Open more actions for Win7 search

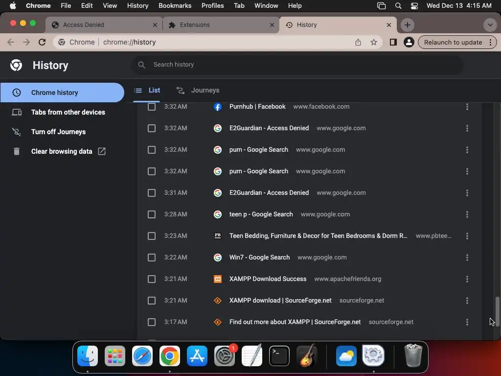(467, 258)
